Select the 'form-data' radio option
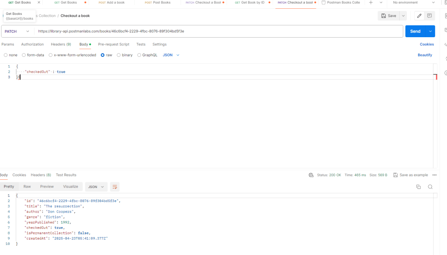This screenshot has width=447, height=255. click(24, 55)
